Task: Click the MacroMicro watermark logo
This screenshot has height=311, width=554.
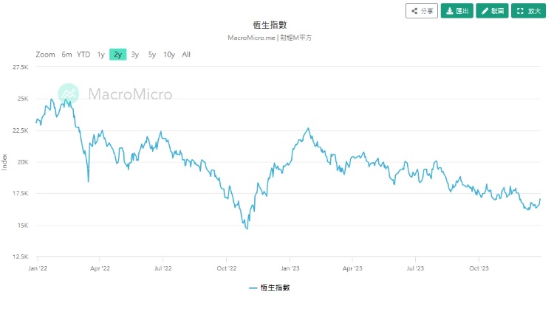Action: tap(68, 94)
